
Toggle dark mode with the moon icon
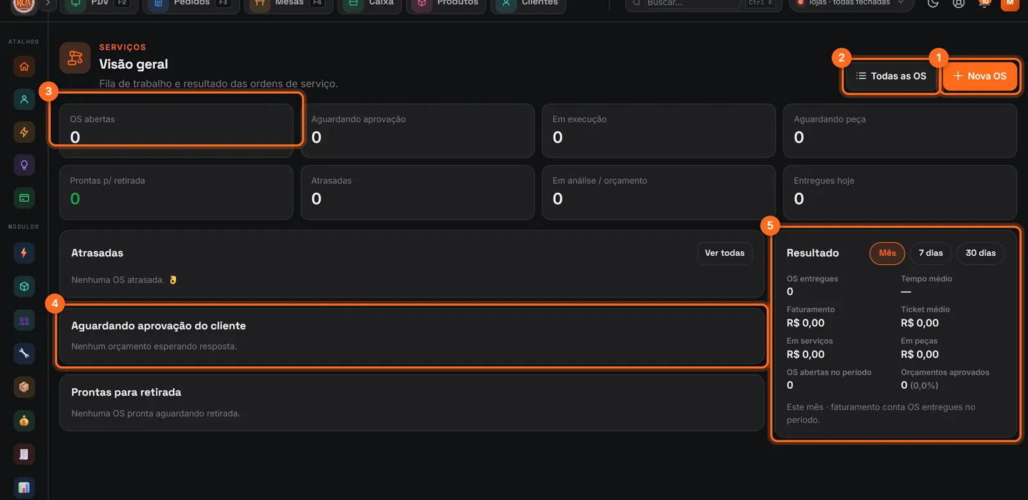tap(933, 3)
